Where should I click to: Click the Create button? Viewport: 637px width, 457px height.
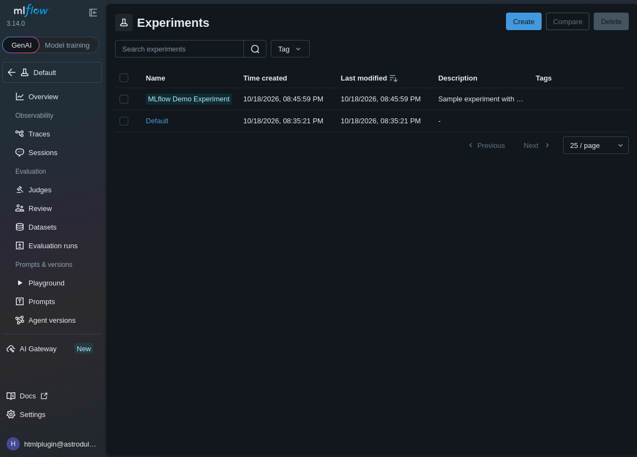pos(523,21)
